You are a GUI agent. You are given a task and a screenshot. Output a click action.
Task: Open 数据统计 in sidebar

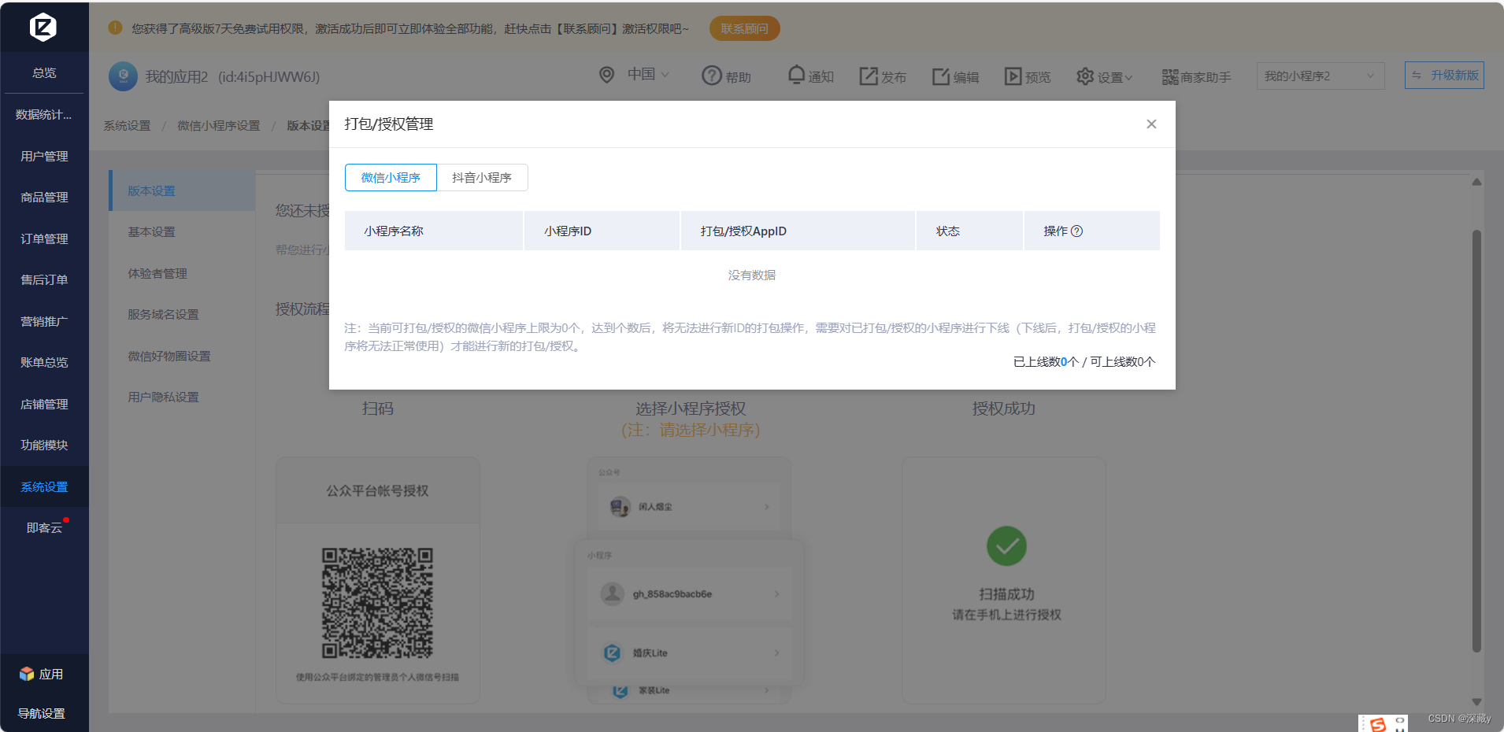pyautogui.click(x=44, y=114)
